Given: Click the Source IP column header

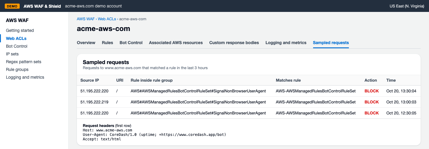Looking at the screenshot, I should click(90, 80).
